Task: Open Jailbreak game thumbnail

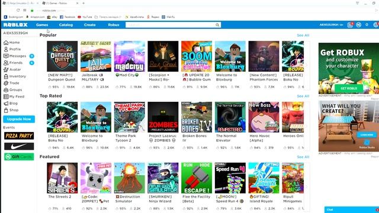Action: [x=96, y=56]
